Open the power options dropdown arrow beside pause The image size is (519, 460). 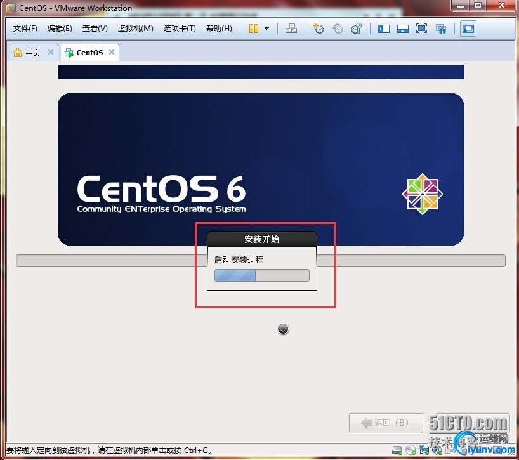pos(266,29)
